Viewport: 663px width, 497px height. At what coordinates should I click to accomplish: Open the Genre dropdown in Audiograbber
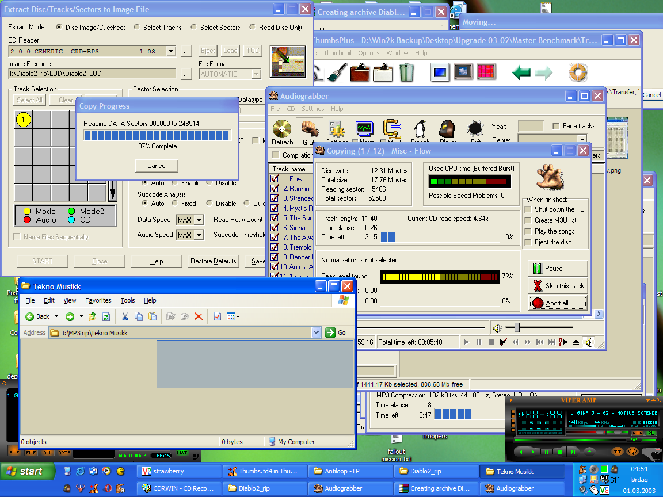(582, 139)
